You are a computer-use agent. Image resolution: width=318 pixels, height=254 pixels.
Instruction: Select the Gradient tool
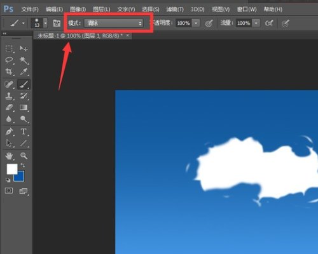(24, 107)
